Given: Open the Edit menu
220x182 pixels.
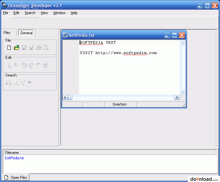Looking at the screenshot, I should [16, 13].
